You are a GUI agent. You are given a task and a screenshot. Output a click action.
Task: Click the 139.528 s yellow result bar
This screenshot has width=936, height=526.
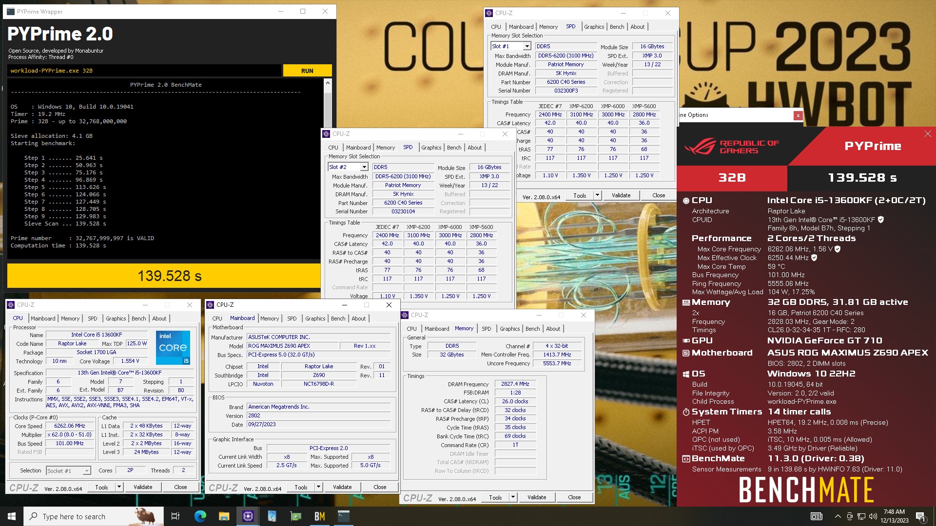(164, 276)
